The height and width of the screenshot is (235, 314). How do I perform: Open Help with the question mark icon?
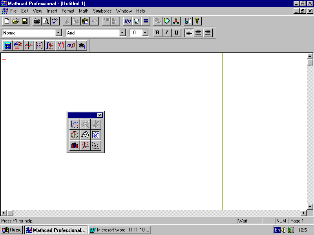pyautogui.click(x=197, y=21)
